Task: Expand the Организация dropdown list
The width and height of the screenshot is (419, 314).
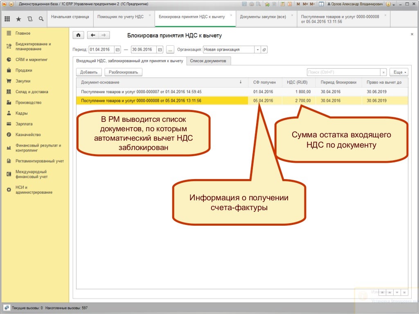Action: point(257,50)
